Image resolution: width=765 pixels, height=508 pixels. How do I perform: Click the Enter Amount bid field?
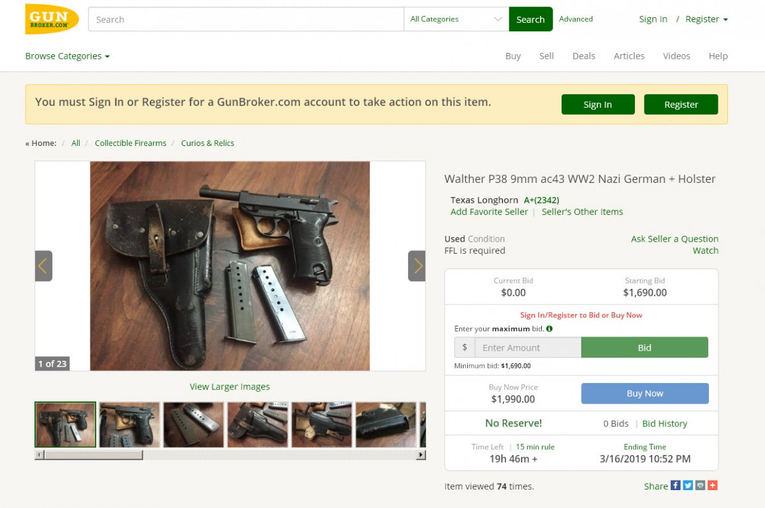point(528,347)
